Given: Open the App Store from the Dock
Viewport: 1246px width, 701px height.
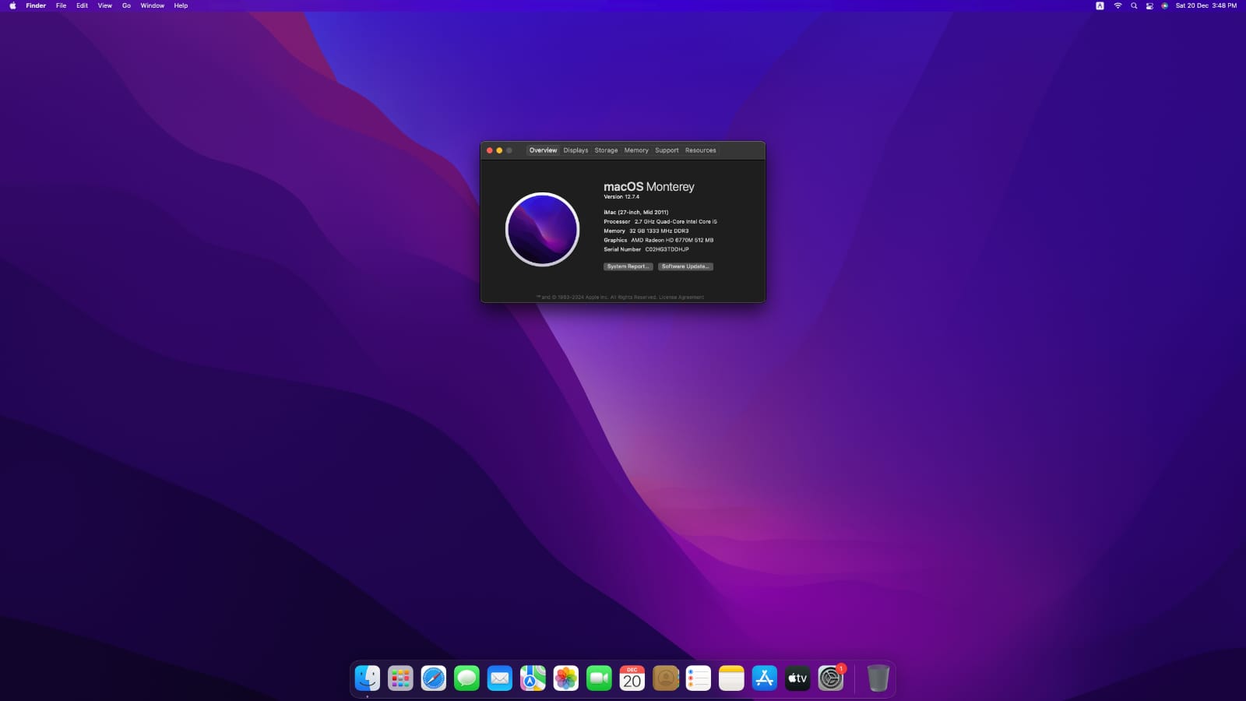Looking at the screenshot, I should pos(765,678).
